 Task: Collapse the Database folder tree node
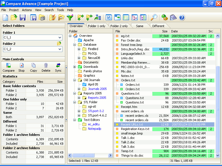point(75,45)
